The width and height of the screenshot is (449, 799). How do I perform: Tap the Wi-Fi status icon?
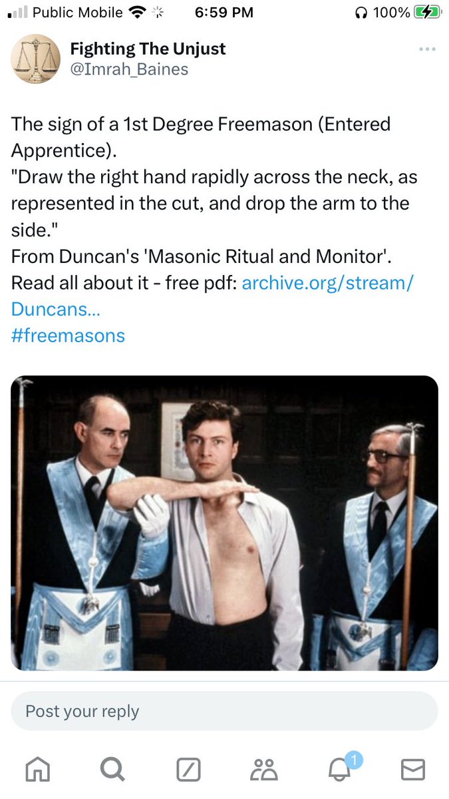click(x=138, y=13)
